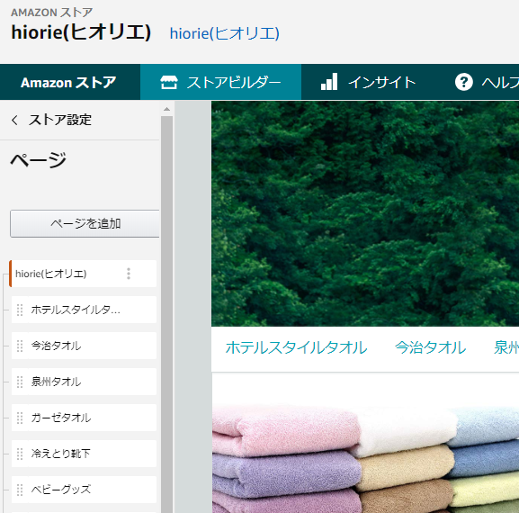Click the ストア設定 heading text
This screenshot has width=519, height=513.
pyautogui.click(x=60, y=120)
